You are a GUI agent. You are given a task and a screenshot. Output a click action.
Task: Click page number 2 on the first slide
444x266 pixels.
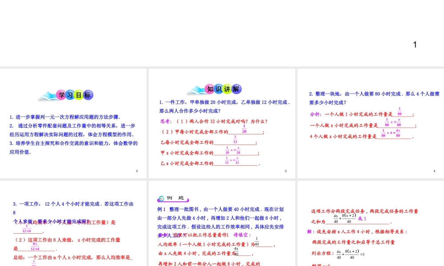tap(137, 171)
